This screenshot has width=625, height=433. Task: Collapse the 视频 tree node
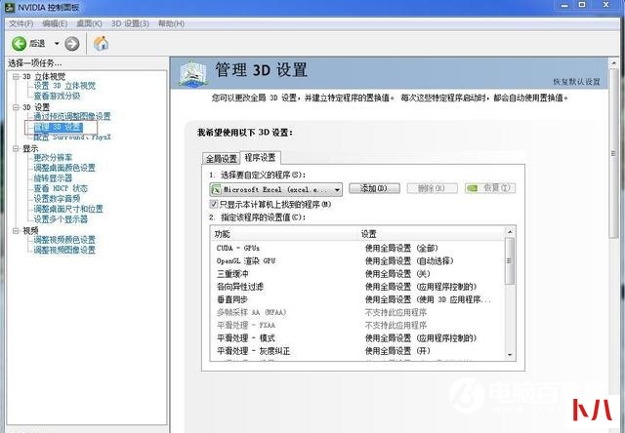click(x=16, y=230)
